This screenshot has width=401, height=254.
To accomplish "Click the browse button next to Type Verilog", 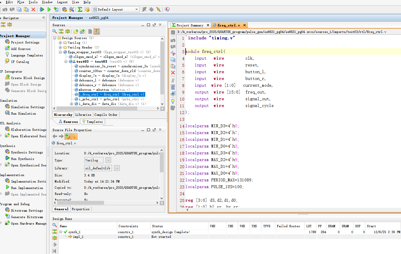I will coord(108,160).
